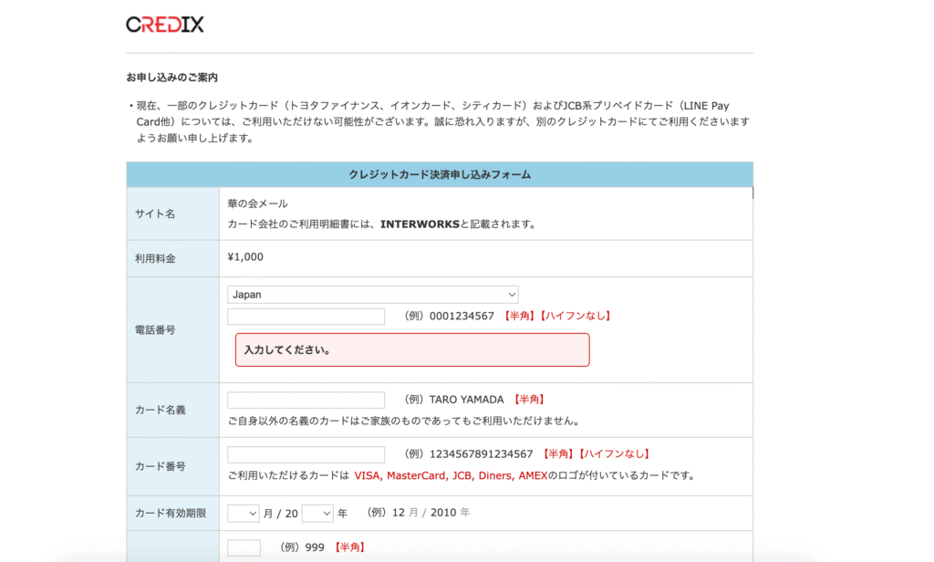Open the expiry month dropdown
This screenshot has width=934, height=562.
click(243, 513)
